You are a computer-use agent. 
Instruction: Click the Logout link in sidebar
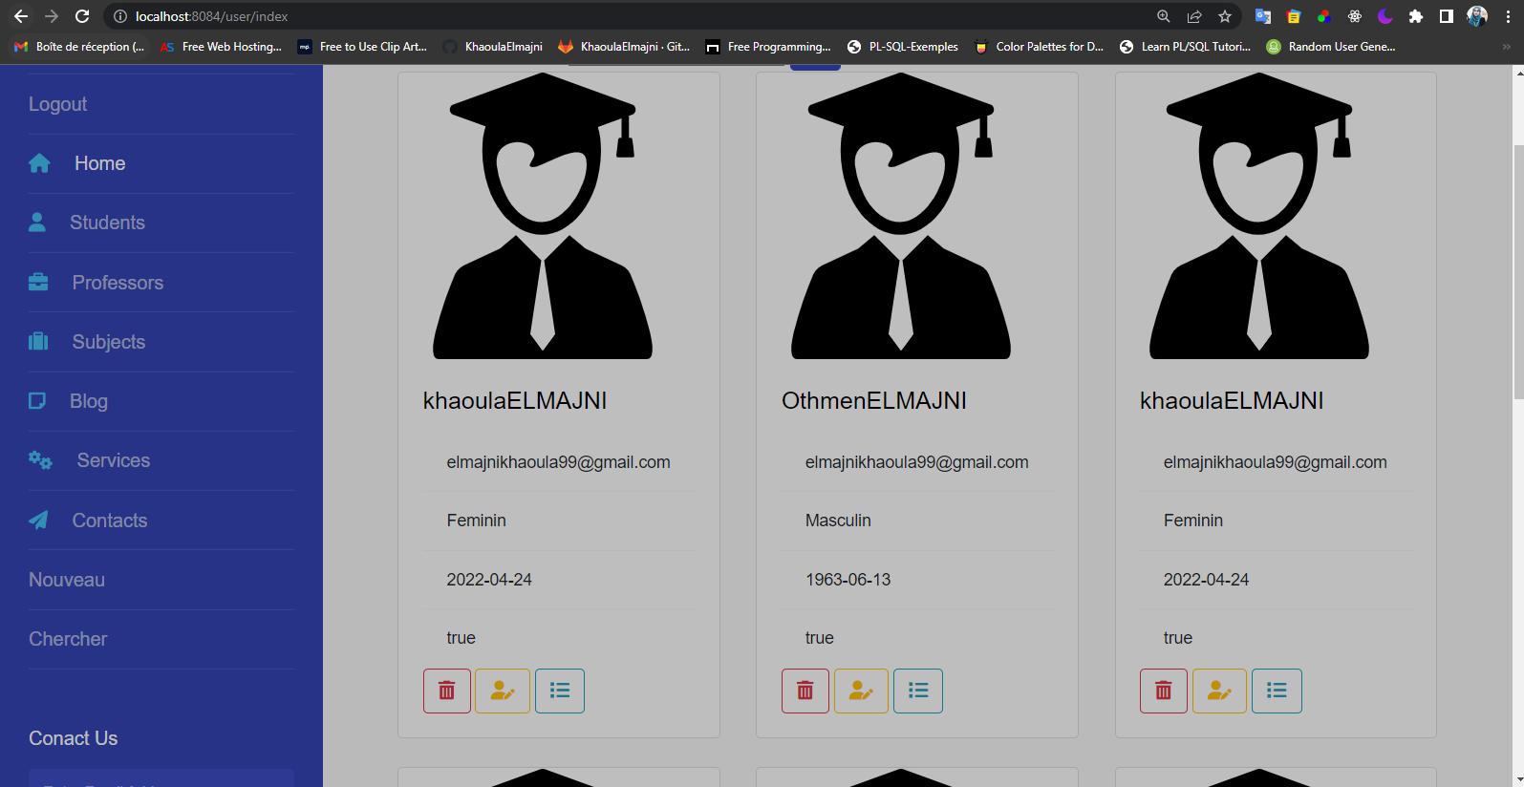57,104
